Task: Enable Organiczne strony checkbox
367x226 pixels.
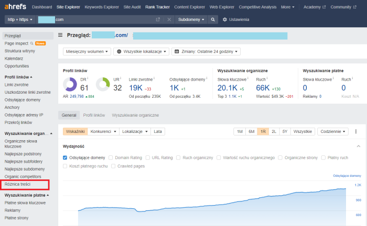Action: click(280, 158)
